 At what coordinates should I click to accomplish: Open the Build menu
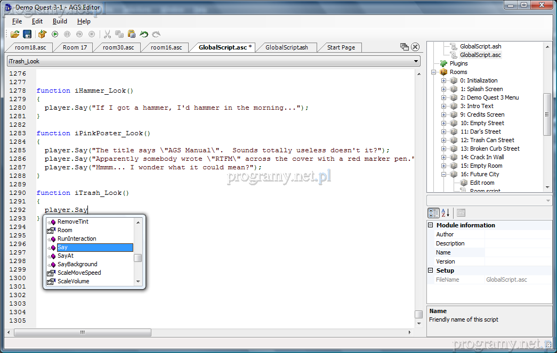pyautogui.click(x=60, y=21)
